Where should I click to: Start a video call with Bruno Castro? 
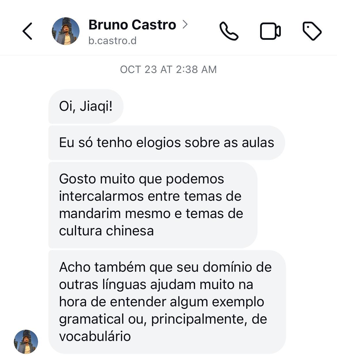click(x=270, y=31)
